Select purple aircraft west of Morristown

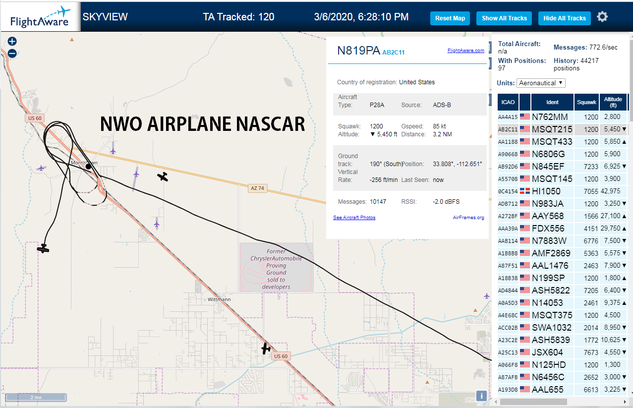click(x=41, y=169)
